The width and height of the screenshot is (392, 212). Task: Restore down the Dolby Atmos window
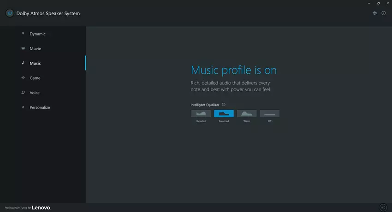379,3
